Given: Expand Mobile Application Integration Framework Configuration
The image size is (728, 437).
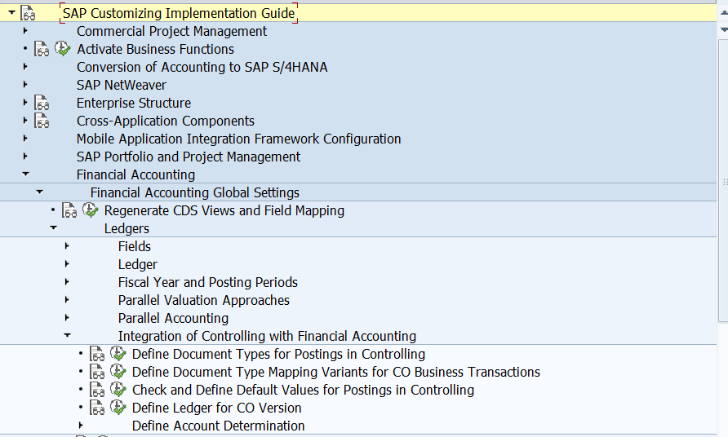Looking at the screenshot, I should [25, 139].
